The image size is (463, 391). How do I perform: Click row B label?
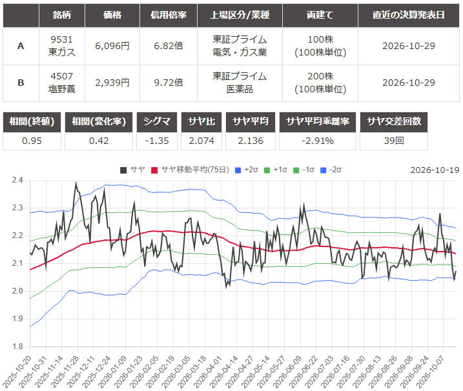coord(21,83)
